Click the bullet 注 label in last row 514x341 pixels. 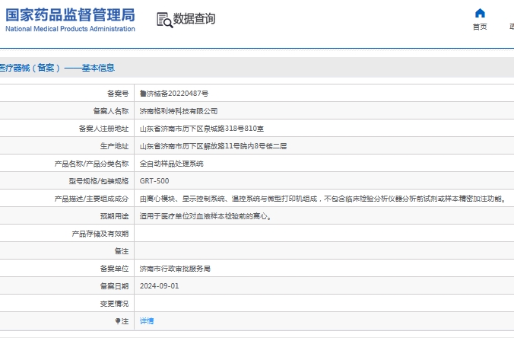click(122, 321)
